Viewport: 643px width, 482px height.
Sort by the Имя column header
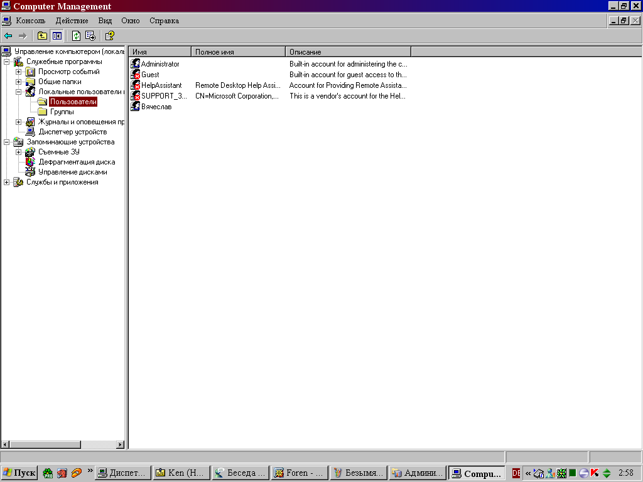(159, 51)
